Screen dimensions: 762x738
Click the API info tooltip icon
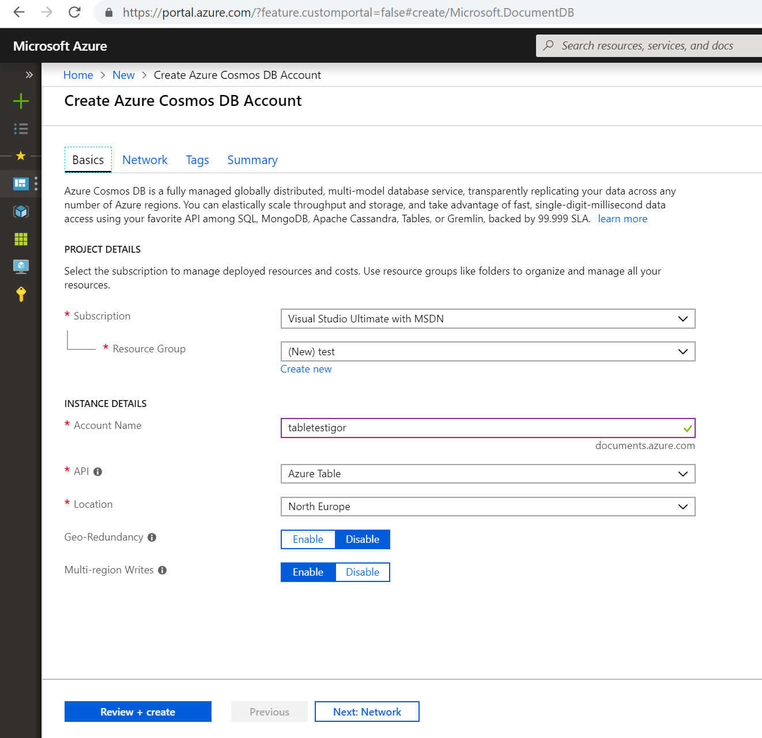coord(97,471)
